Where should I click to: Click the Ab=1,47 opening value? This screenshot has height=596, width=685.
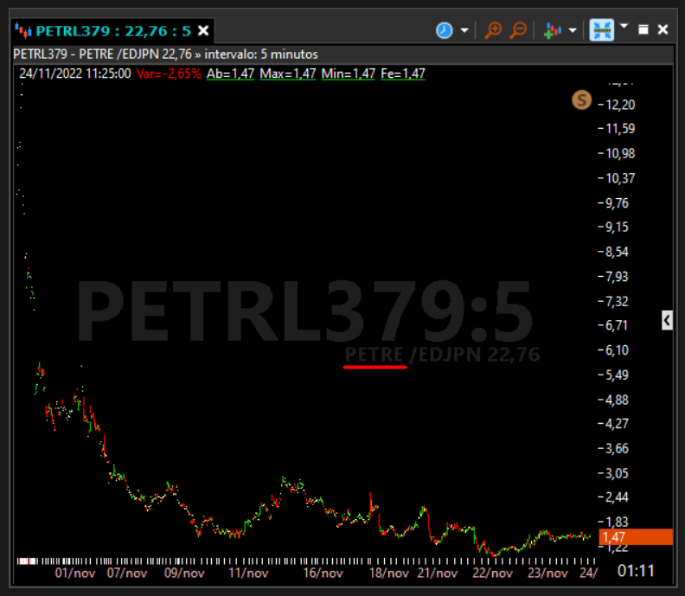pos(230,74)
